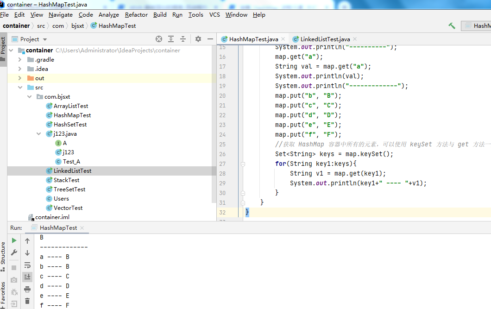The height and width of the screenshot is (309, 491).
Task: Open the VCS menu
Action: pyautogui.click(x=214, y=15)
